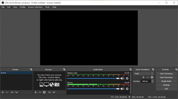The image size is (178, 99).
Task: Open the Profile menu
Action: point(23,7)
